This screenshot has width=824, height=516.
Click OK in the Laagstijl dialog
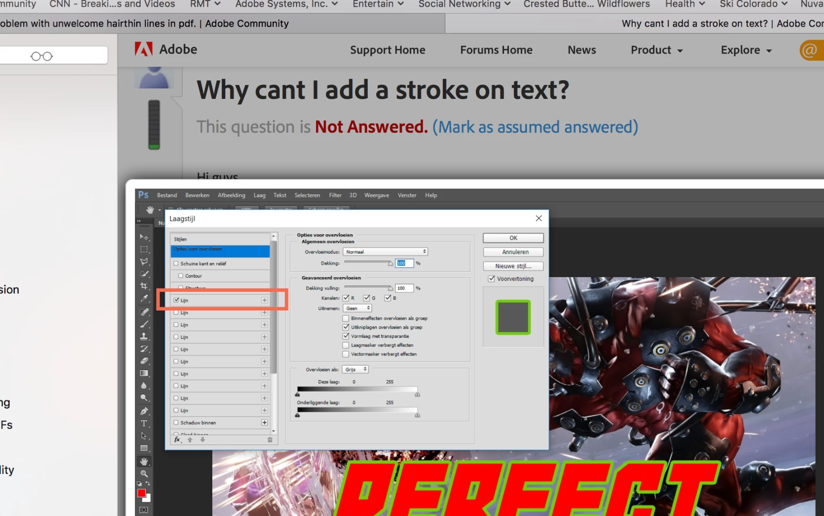[513, 238]
